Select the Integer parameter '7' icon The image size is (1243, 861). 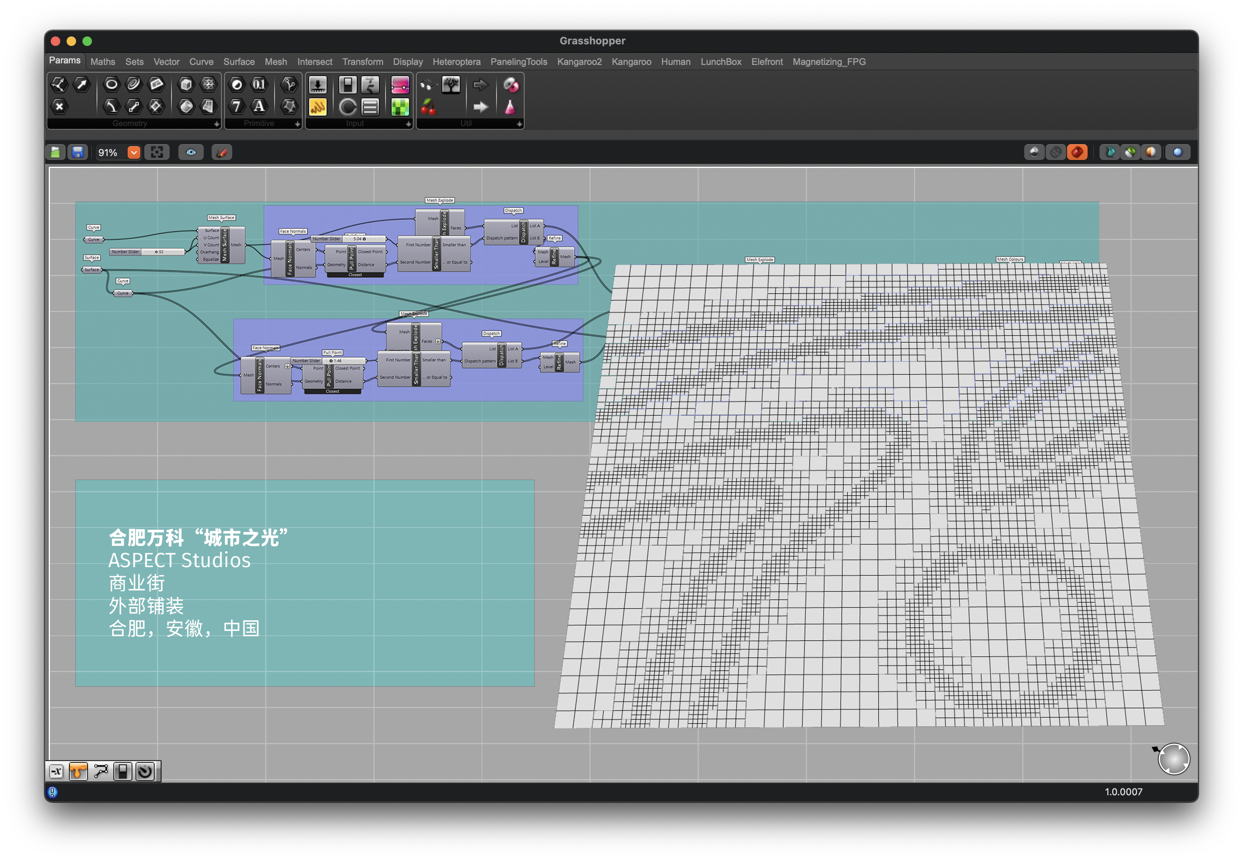(x=237, y=106)
